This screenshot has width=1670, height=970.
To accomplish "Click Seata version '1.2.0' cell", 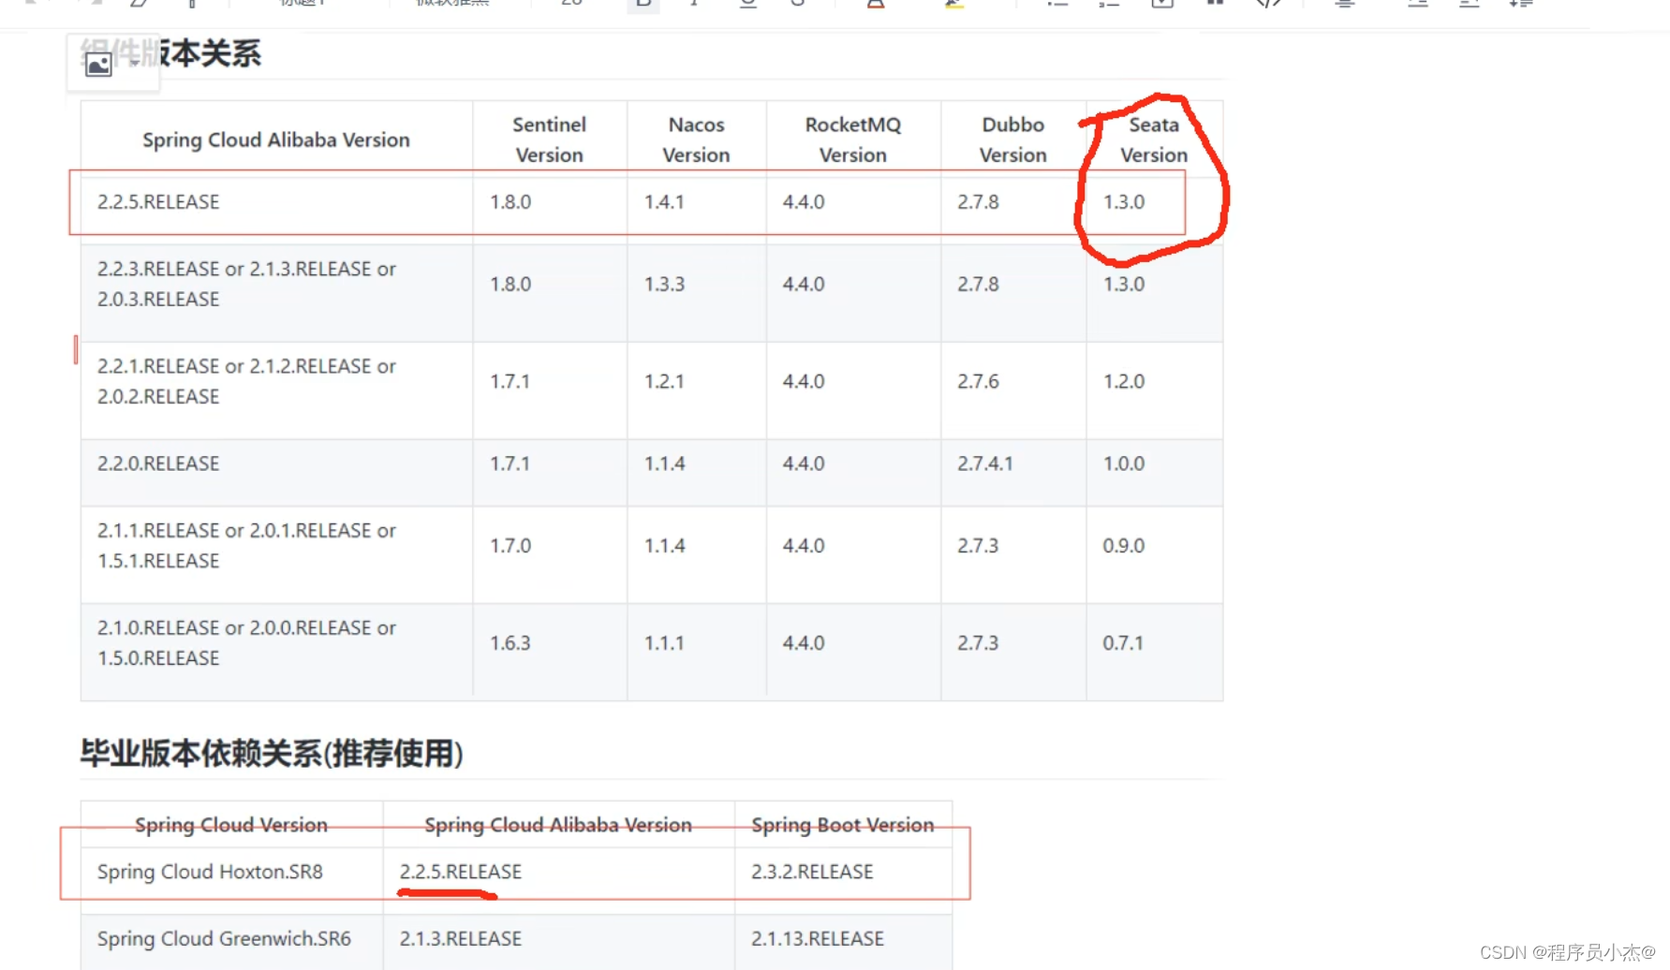I will click(1124, 381).
